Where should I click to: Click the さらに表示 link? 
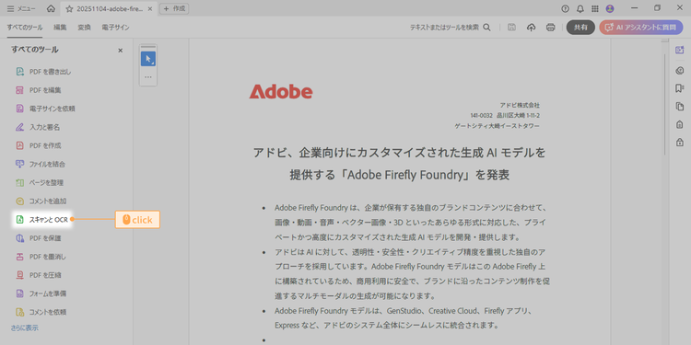click(25, 328)
